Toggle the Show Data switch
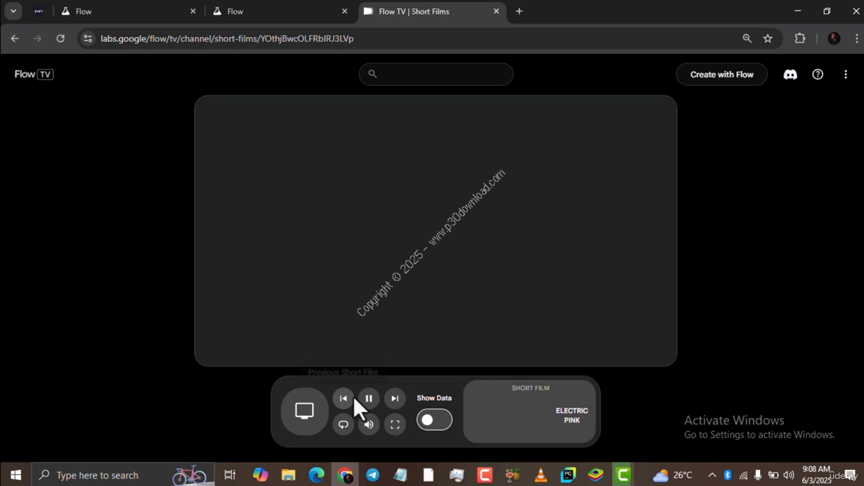The width and height of the screenshot is (864, 486). [434, 420]
